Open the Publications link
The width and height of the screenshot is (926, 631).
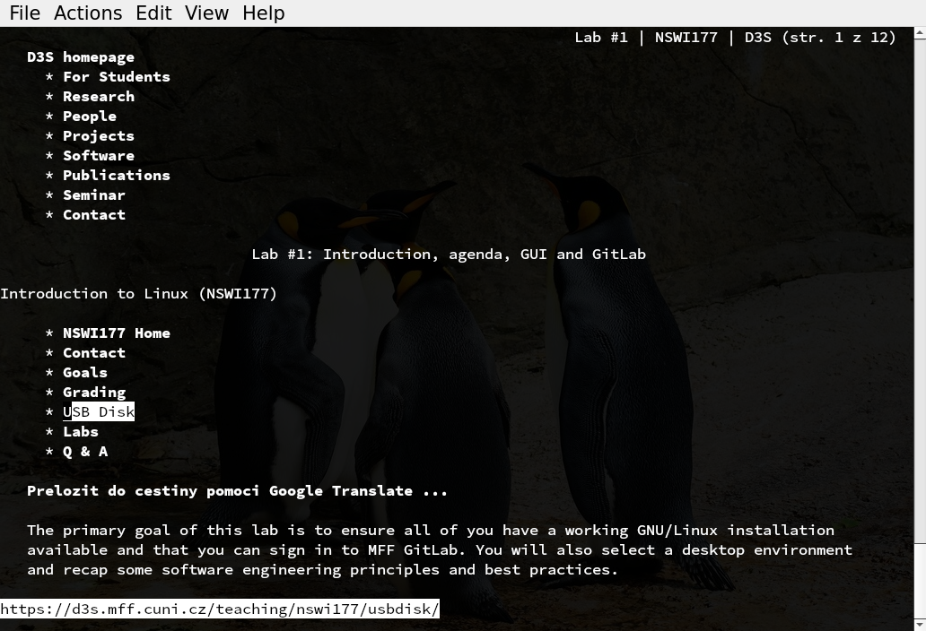[x=117, y=175]
